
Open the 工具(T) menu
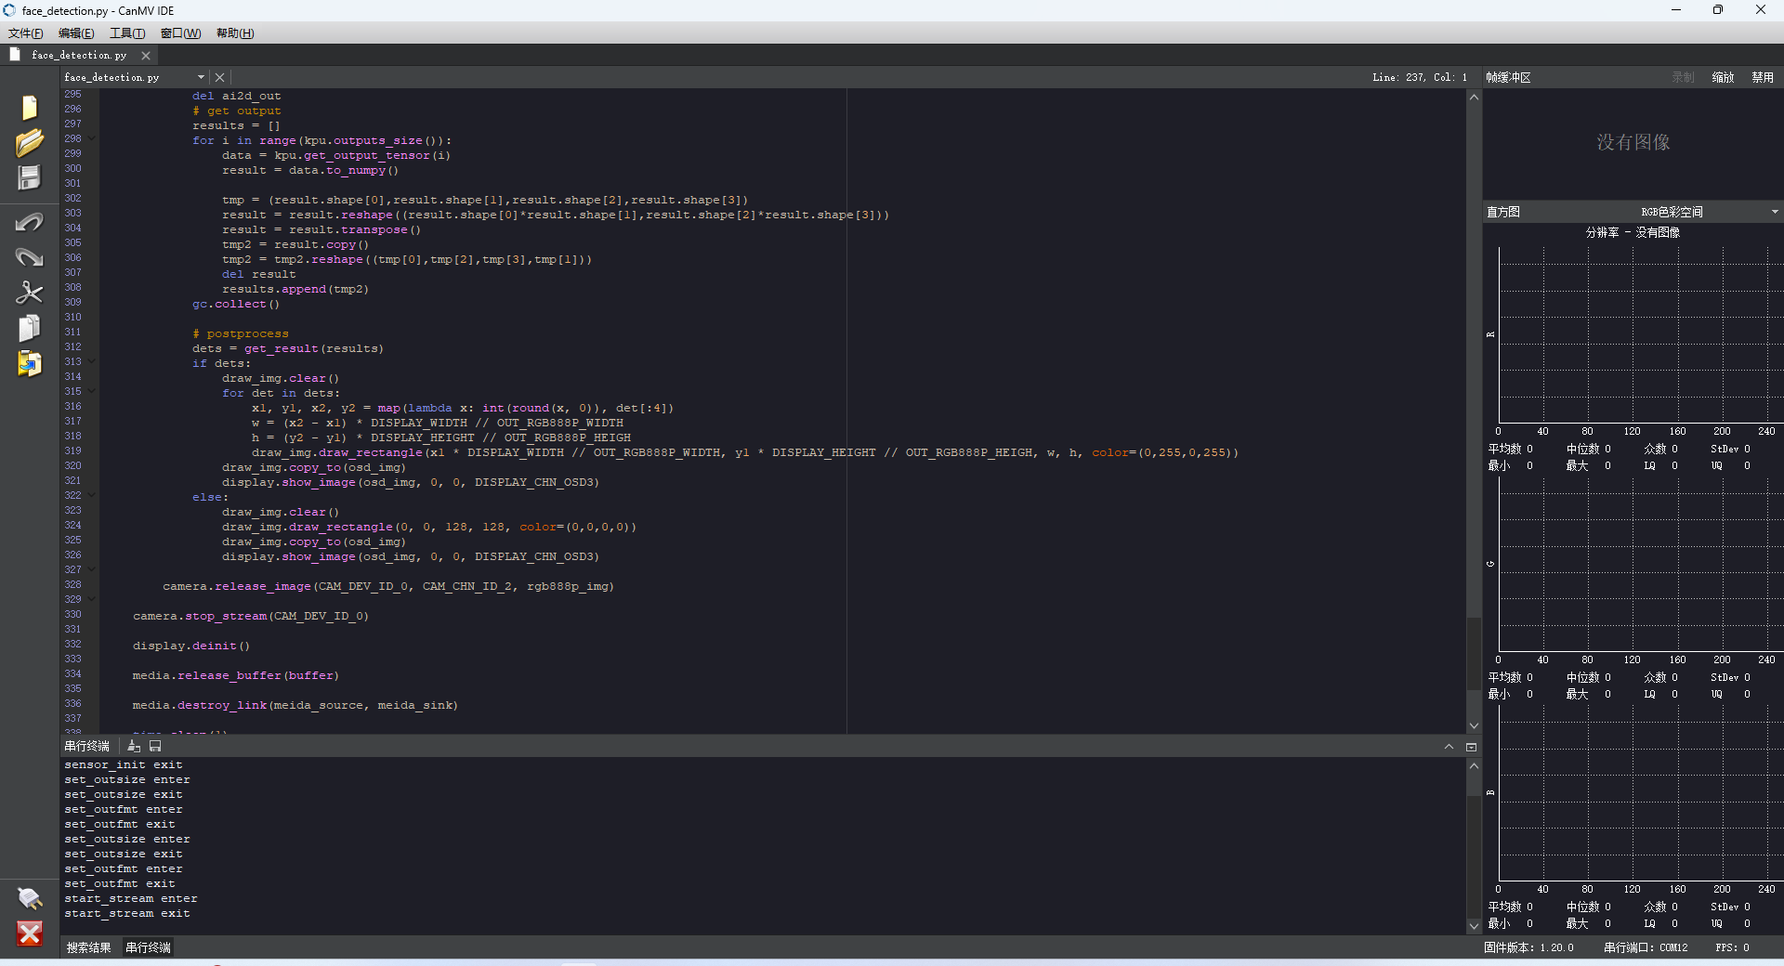pos(127,33)
